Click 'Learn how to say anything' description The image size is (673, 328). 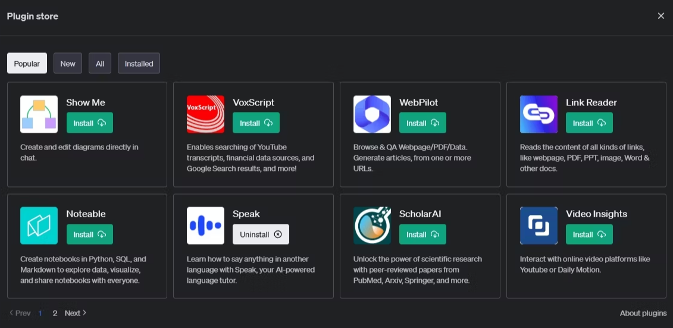coord(251,270)
